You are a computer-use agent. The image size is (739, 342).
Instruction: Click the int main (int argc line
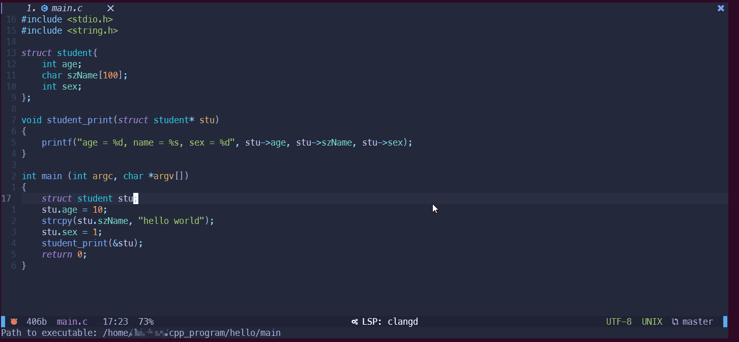[x=105, y=176]
